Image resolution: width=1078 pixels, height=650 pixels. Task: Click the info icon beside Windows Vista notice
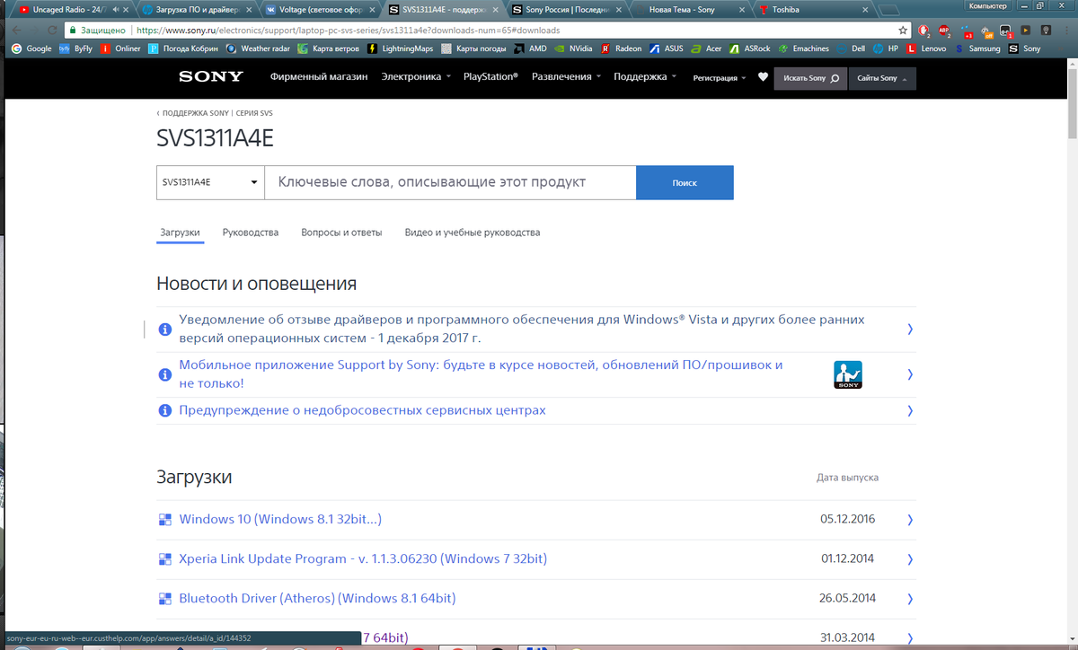click(x=164, y=329)
